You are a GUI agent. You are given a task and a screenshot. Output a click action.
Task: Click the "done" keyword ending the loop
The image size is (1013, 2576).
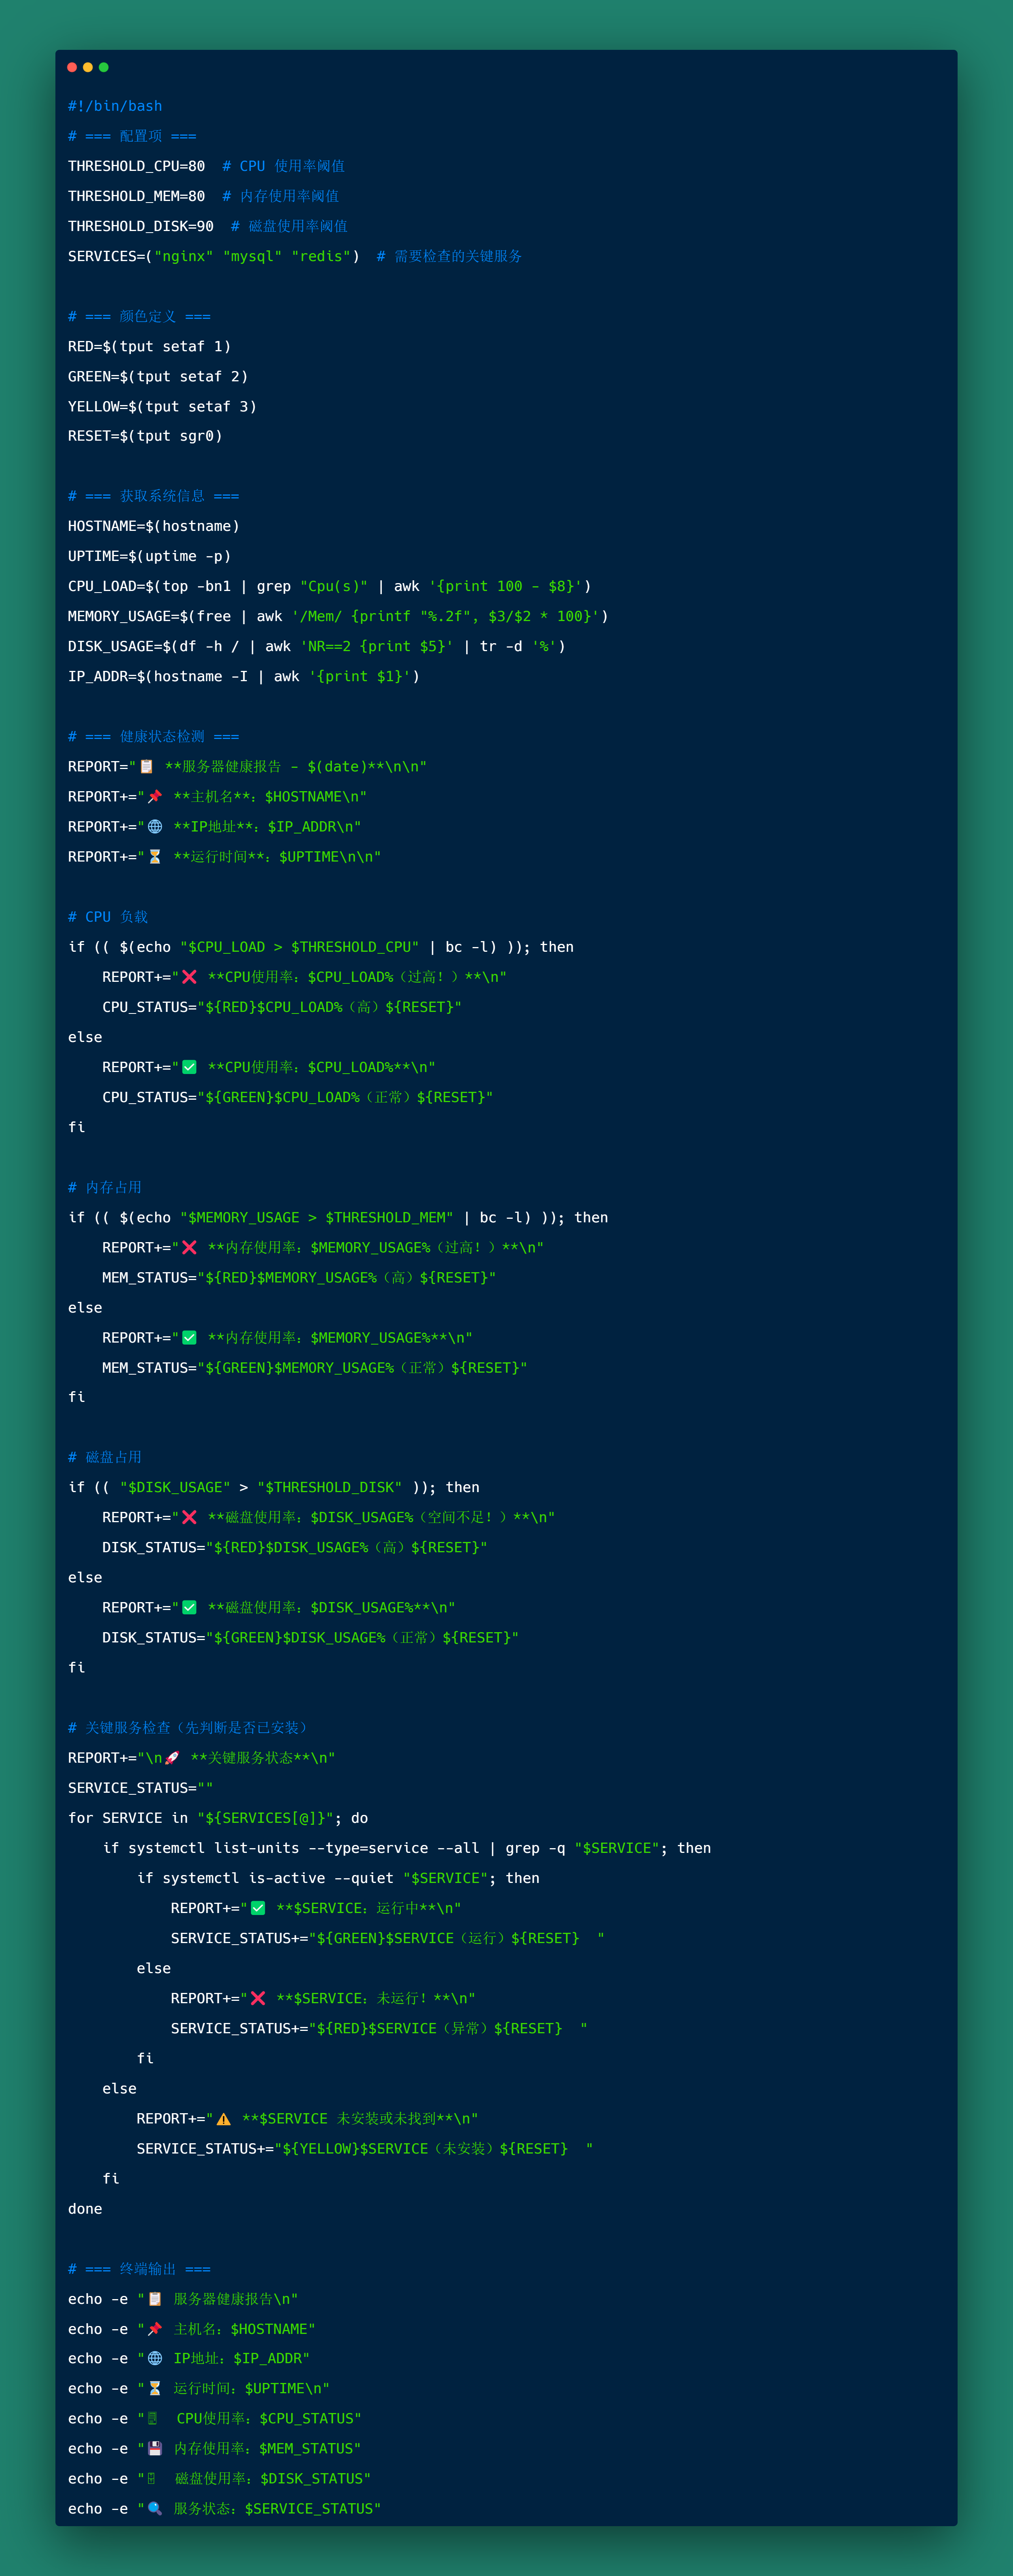pyautogui.click(x=85, y=2208)
